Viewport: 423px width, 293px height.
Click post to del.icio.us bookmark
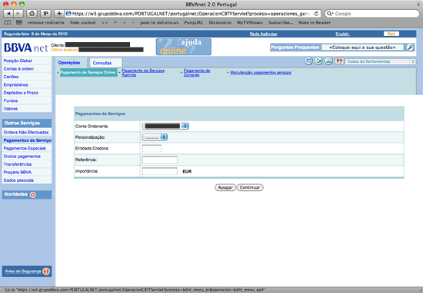[x=159, y=22]
